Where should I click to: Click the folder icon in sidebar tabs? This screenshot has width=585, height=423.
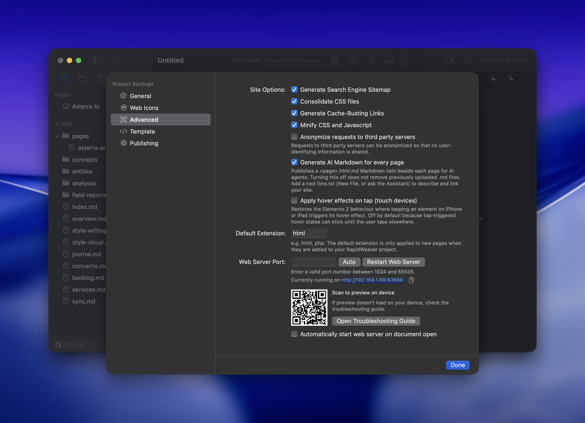83,78
